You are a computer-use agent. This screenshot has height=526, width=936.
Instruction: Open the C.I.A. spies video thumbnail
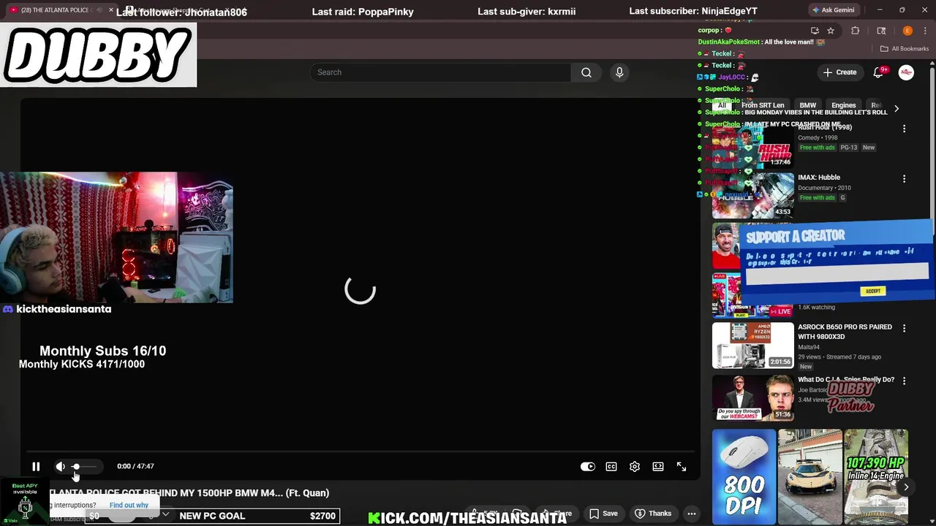pyautogui.click(x=753, y=397)
